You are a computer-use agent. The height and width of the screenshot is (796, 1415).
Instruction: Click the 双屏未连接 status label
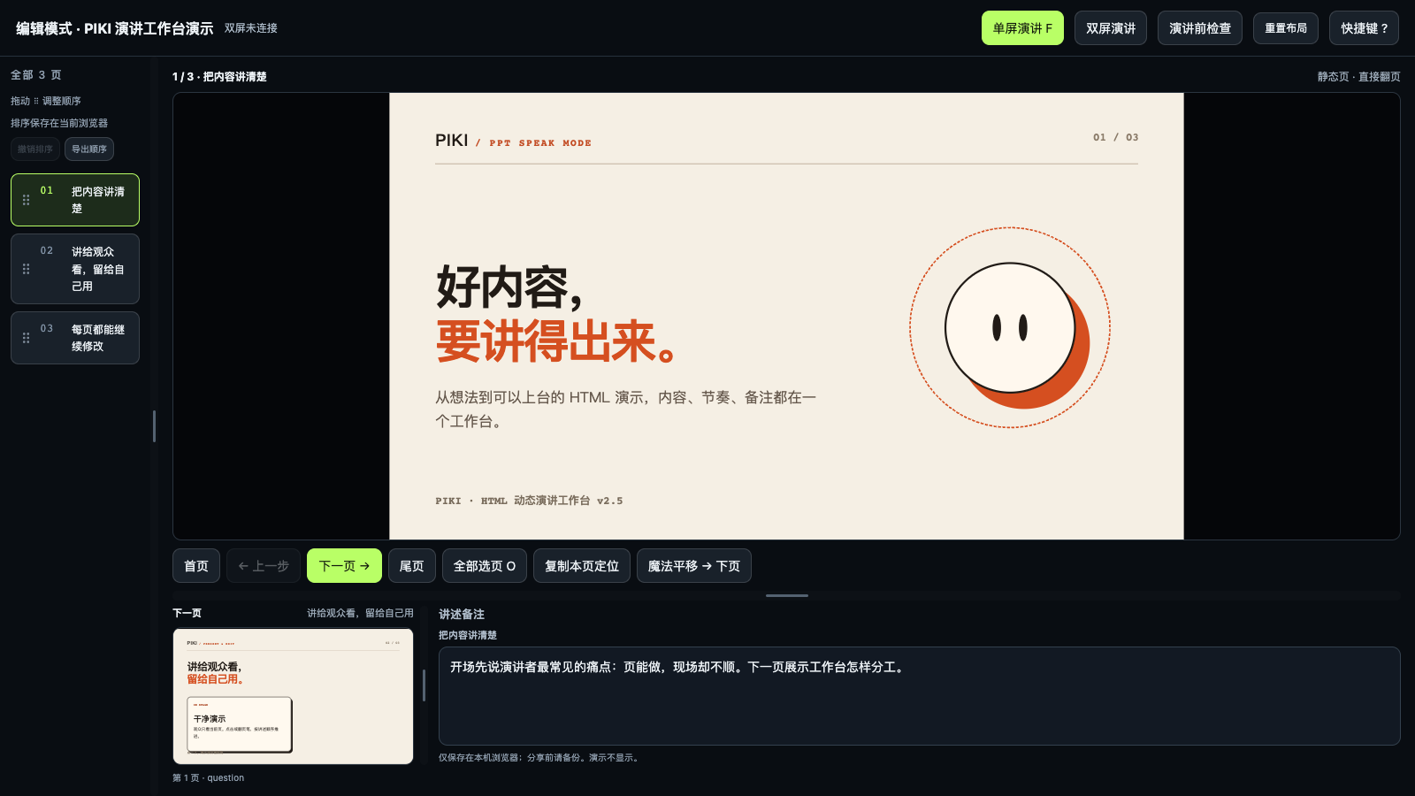pos(251,28)
